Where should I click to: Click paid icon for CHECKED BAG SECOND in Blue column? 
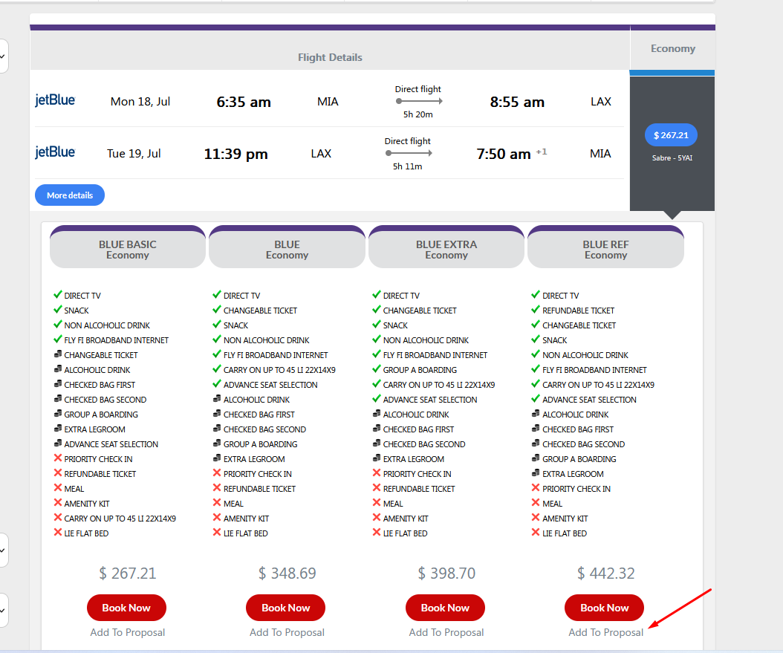coord(217,429)
